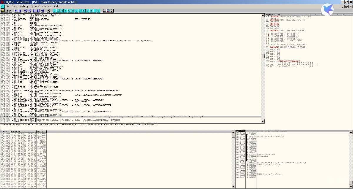Click the Hex dump column header
Image resolution: width=353 pixels, height=189 pixels.
click(23, 131)
